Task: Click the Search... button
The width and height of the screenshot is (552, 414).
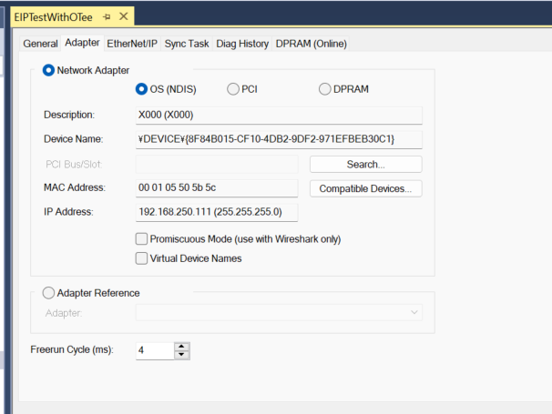Action: pos(365,165)
